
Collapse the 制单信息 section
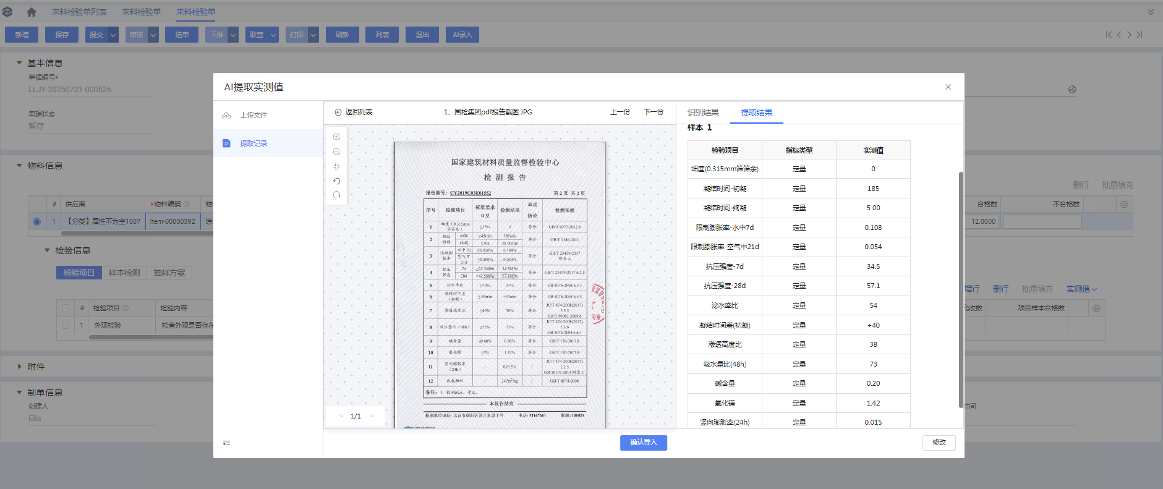[19, 393]
